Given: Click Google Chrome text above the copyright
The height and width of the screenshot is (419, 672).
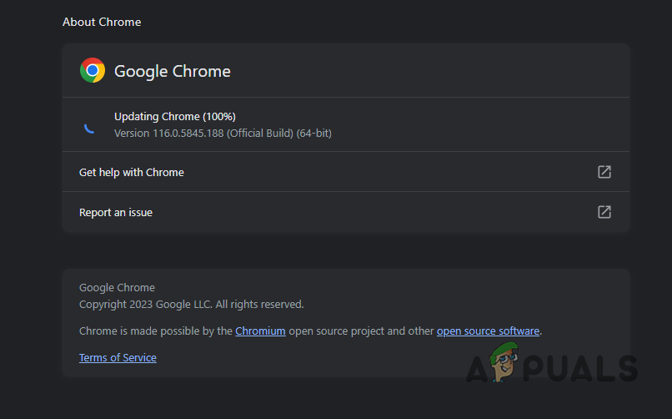Looking at the screenshot, I should [x=117, y=288].
